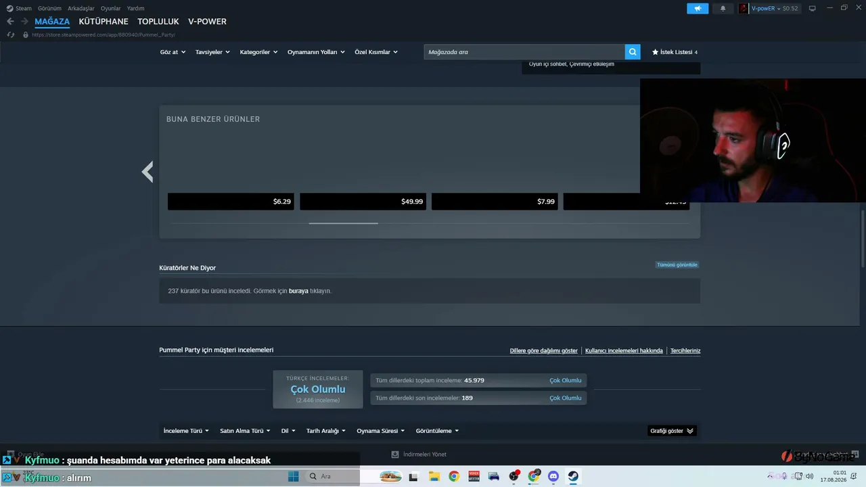Click the Tümünü görüntüle curator button
Screen dimensions: 866x487
[x=677, y=264]
